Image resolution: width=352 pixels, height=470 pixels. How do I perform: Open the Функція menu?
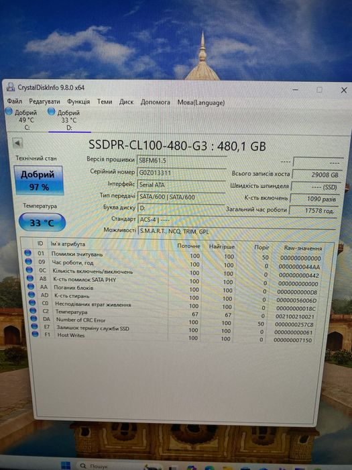[78, 101]
